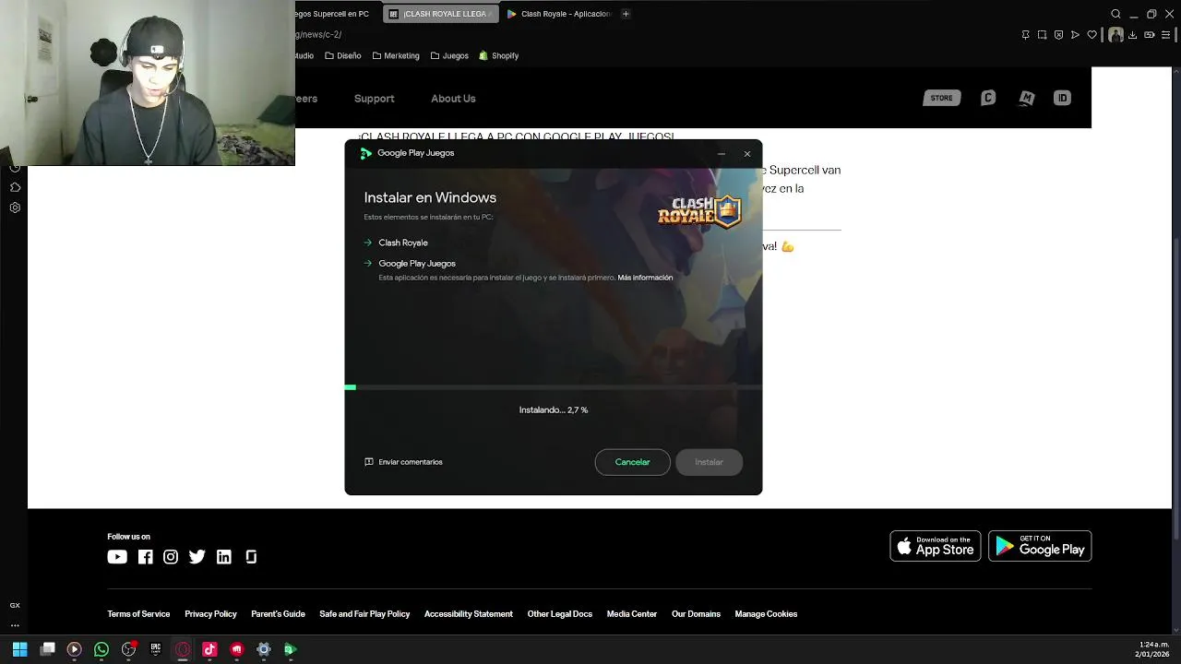The height and width of the screenshot is (664, 1181).
Task: Open Supercell's Glassdoor page icon
Action: [x=251, y=557]
